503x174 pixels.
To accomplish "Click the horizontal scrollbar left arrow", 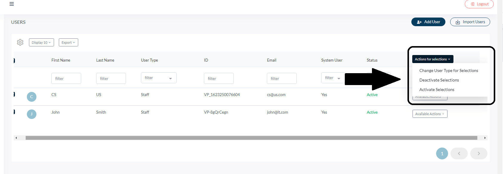I will pos(16,138).
